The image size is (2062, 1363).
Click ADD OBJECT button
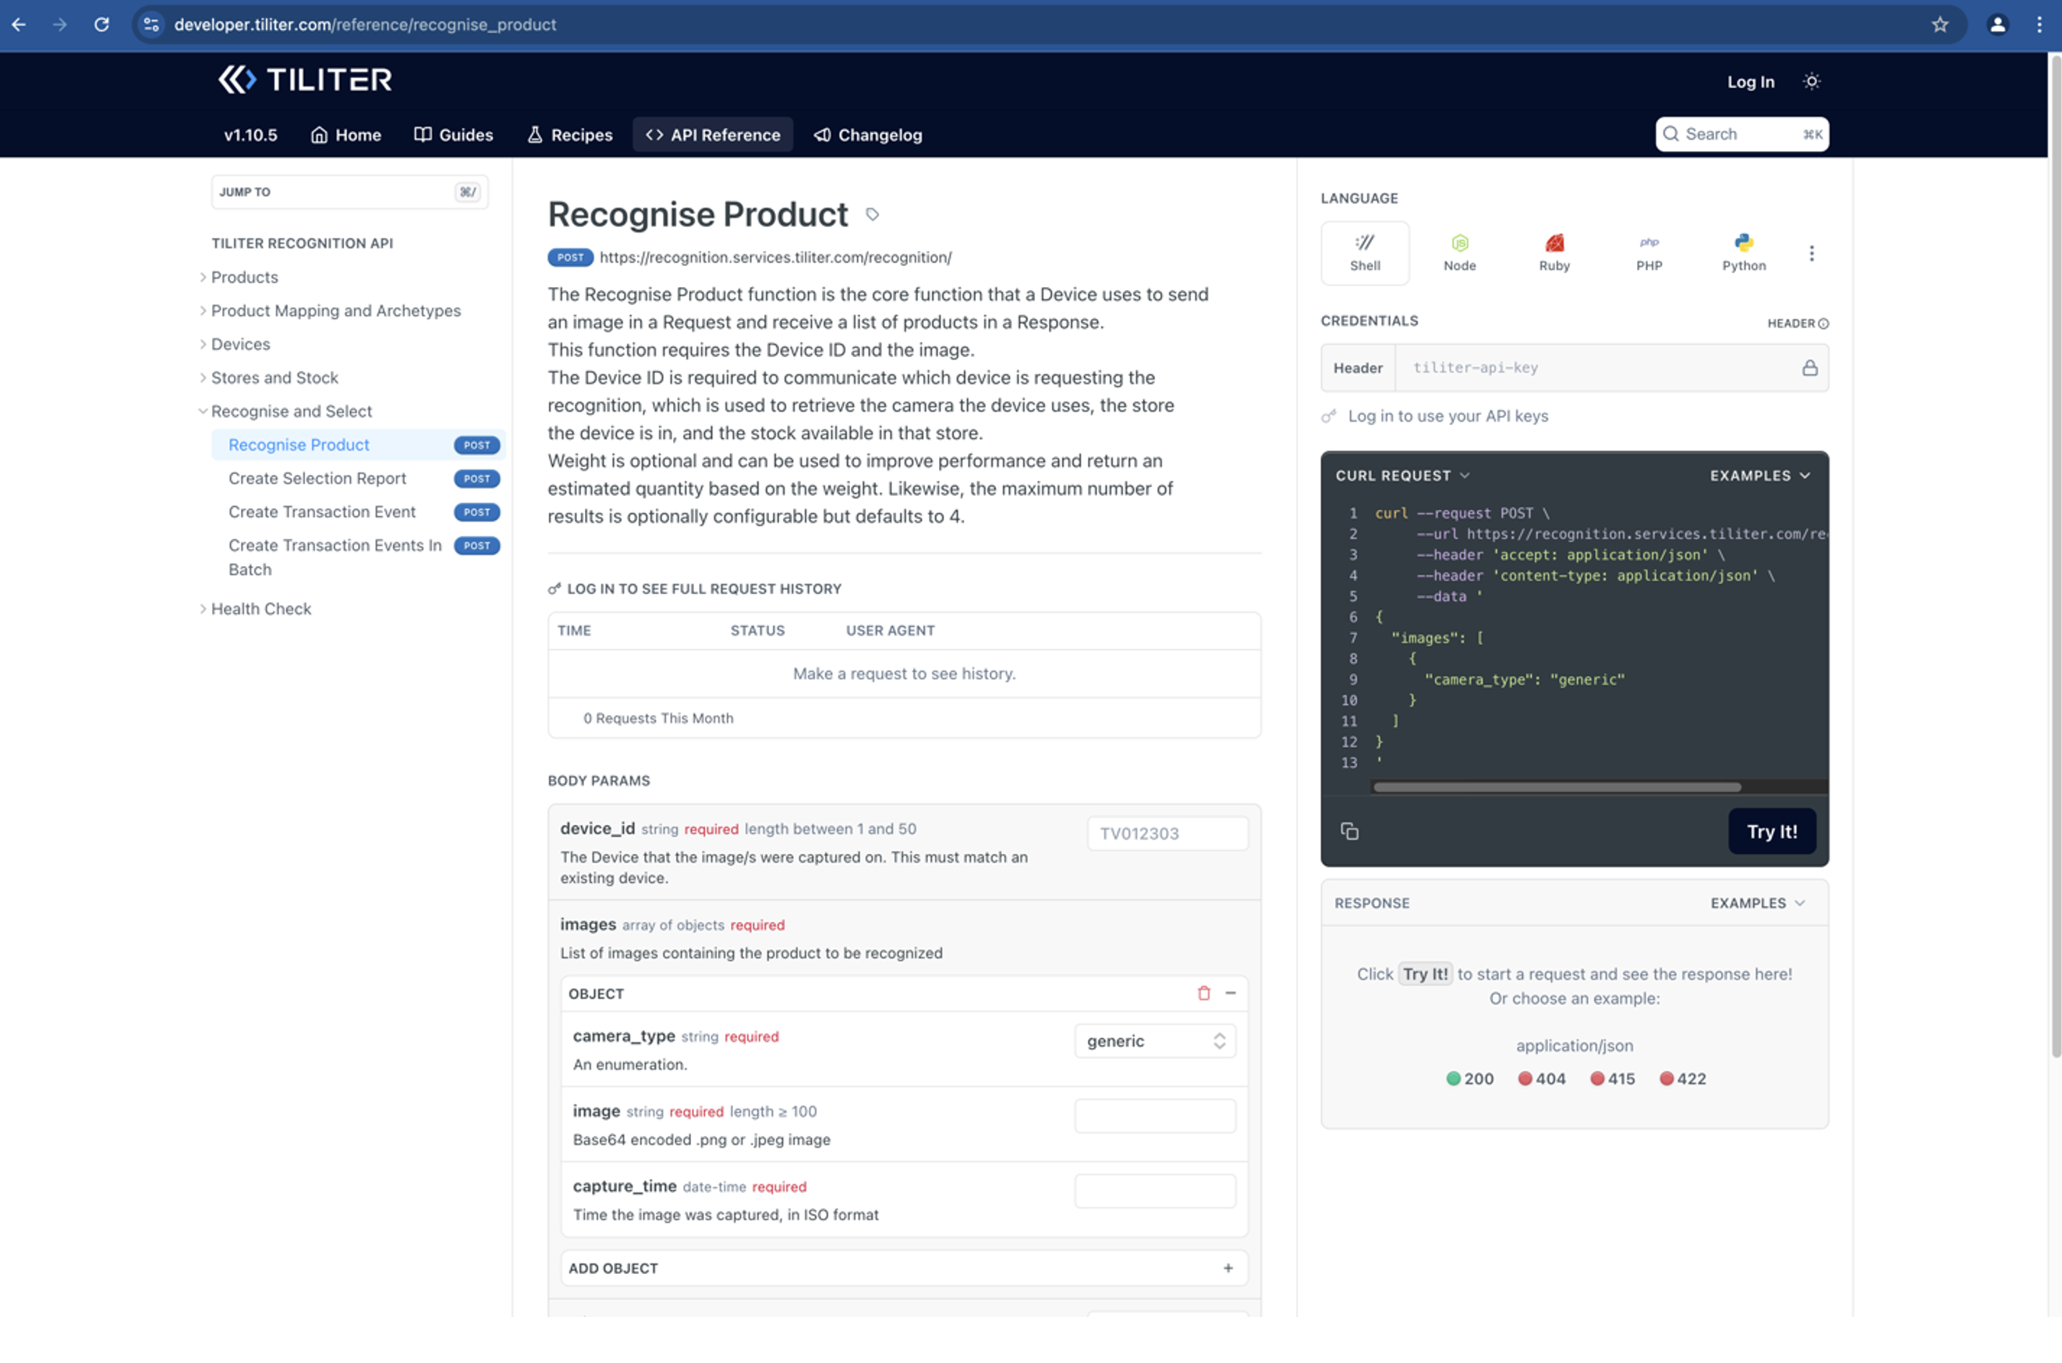click(x=904, y=1267)
